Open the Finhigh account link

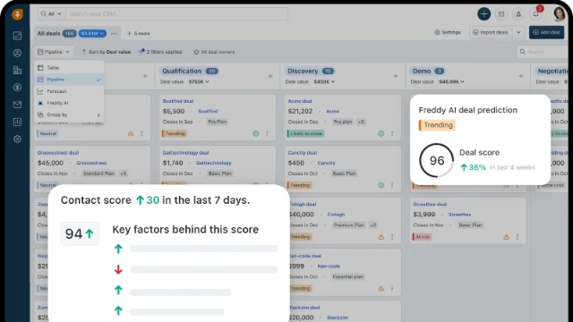click(336, 215)
